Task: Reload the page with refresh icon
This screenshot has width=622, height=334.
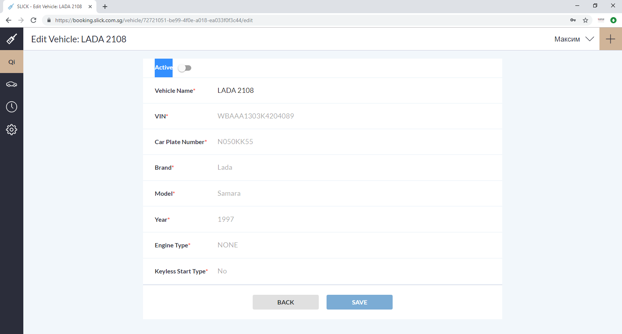Action: pyautogui.click(x=33, y=20)
